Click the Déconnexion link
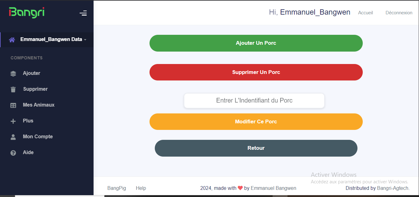The width and height of the screenshot is (419, 197). click(399, 13)
